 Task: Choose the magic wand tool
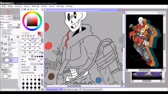coord(28,33)
